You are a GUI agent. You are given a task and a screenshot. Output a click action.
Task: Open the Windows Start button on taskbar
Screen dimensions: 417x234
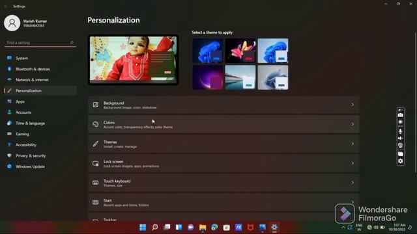point(143,227)
